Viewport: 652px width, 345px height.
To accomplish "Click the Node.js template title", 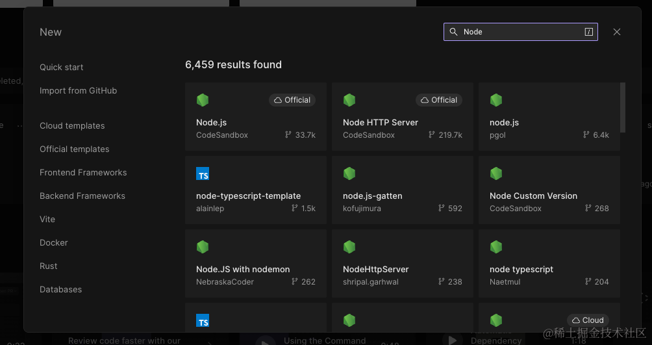I will point(211,122).
